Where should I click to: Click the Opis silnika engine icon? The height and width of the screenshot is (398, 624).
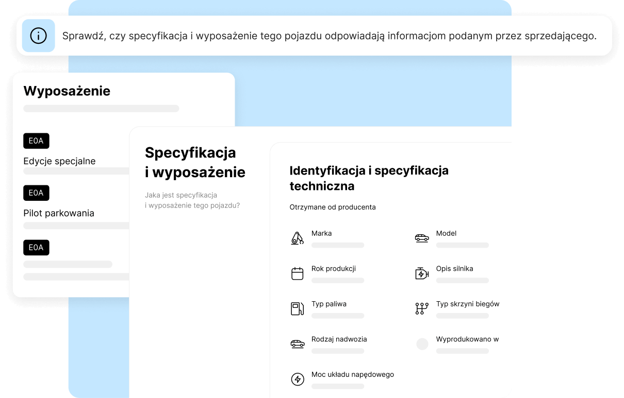point(422,273)
